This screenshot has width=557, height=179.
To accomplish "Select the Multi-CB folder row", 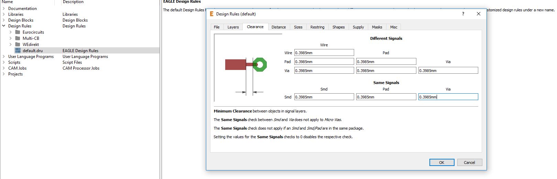I will [31, 38].
